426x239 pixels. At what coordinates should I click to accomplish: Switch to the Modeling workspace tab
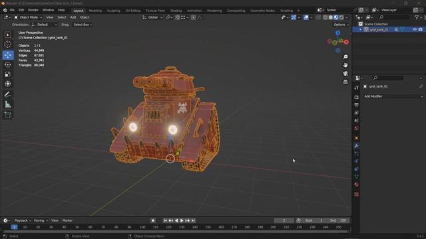pos(95,11)
